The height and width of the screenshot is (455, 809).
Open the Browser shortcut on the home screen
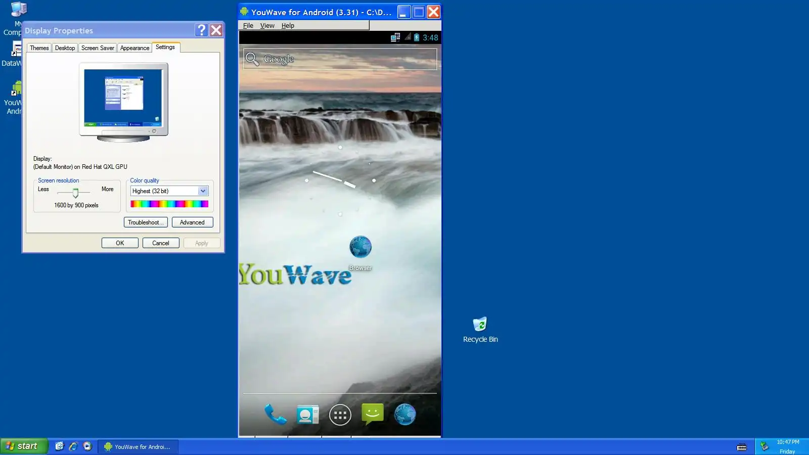pos(361,253)
